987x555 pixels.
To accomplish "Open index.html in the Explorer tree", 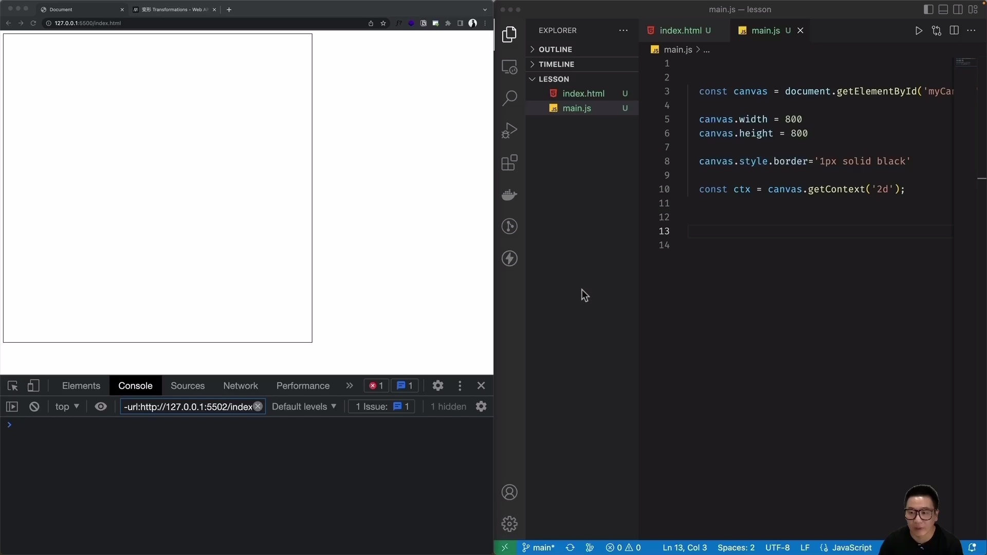I will coord(583,94).
